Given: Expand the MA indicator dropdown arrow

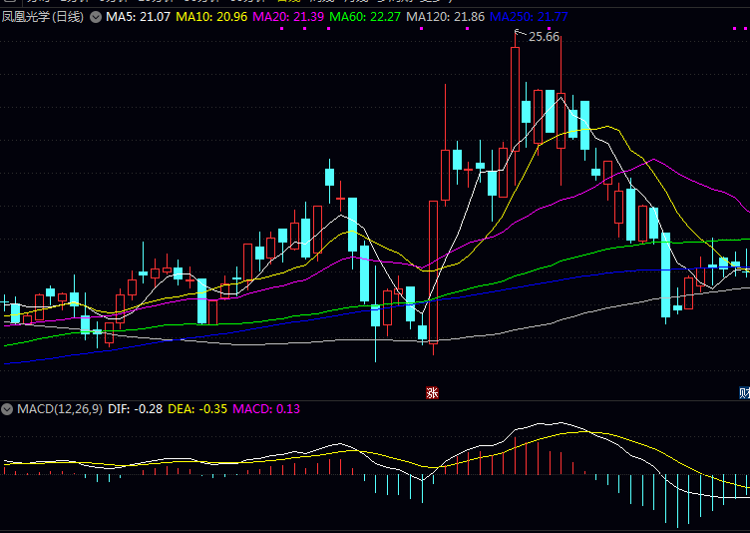Looking at the screenshot, I should coord(96,17).
